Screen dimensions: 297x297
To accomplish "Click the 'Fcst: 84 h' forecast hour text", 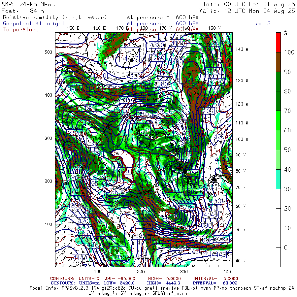I will click(x=23, y=11).
